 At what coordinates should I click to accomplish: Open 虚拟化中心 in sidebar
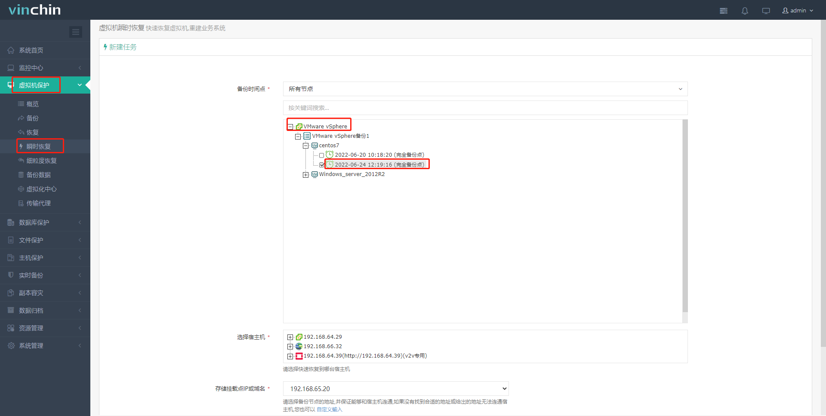(42, 189)
